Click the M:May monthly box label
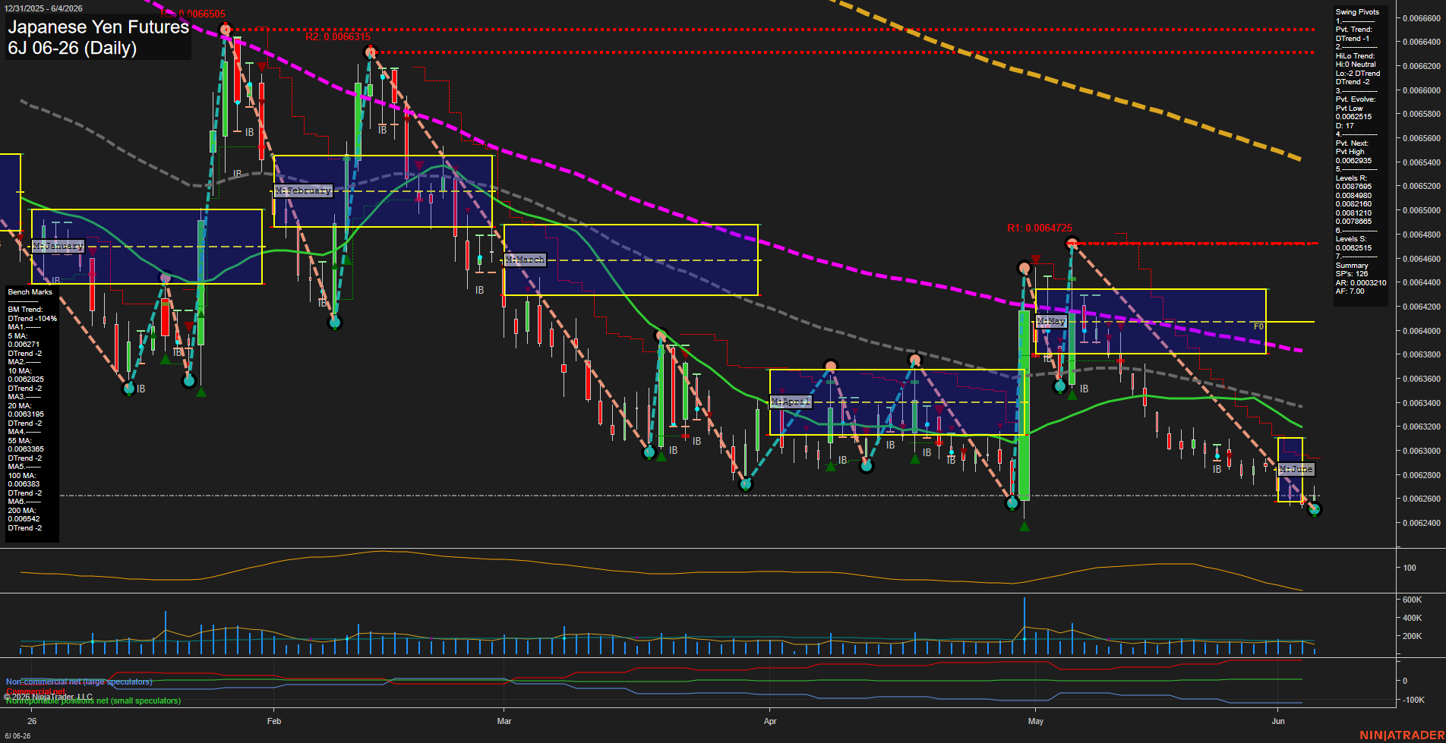The width and height of the screenshot is (1446, 743). [x=1052, y=321]
